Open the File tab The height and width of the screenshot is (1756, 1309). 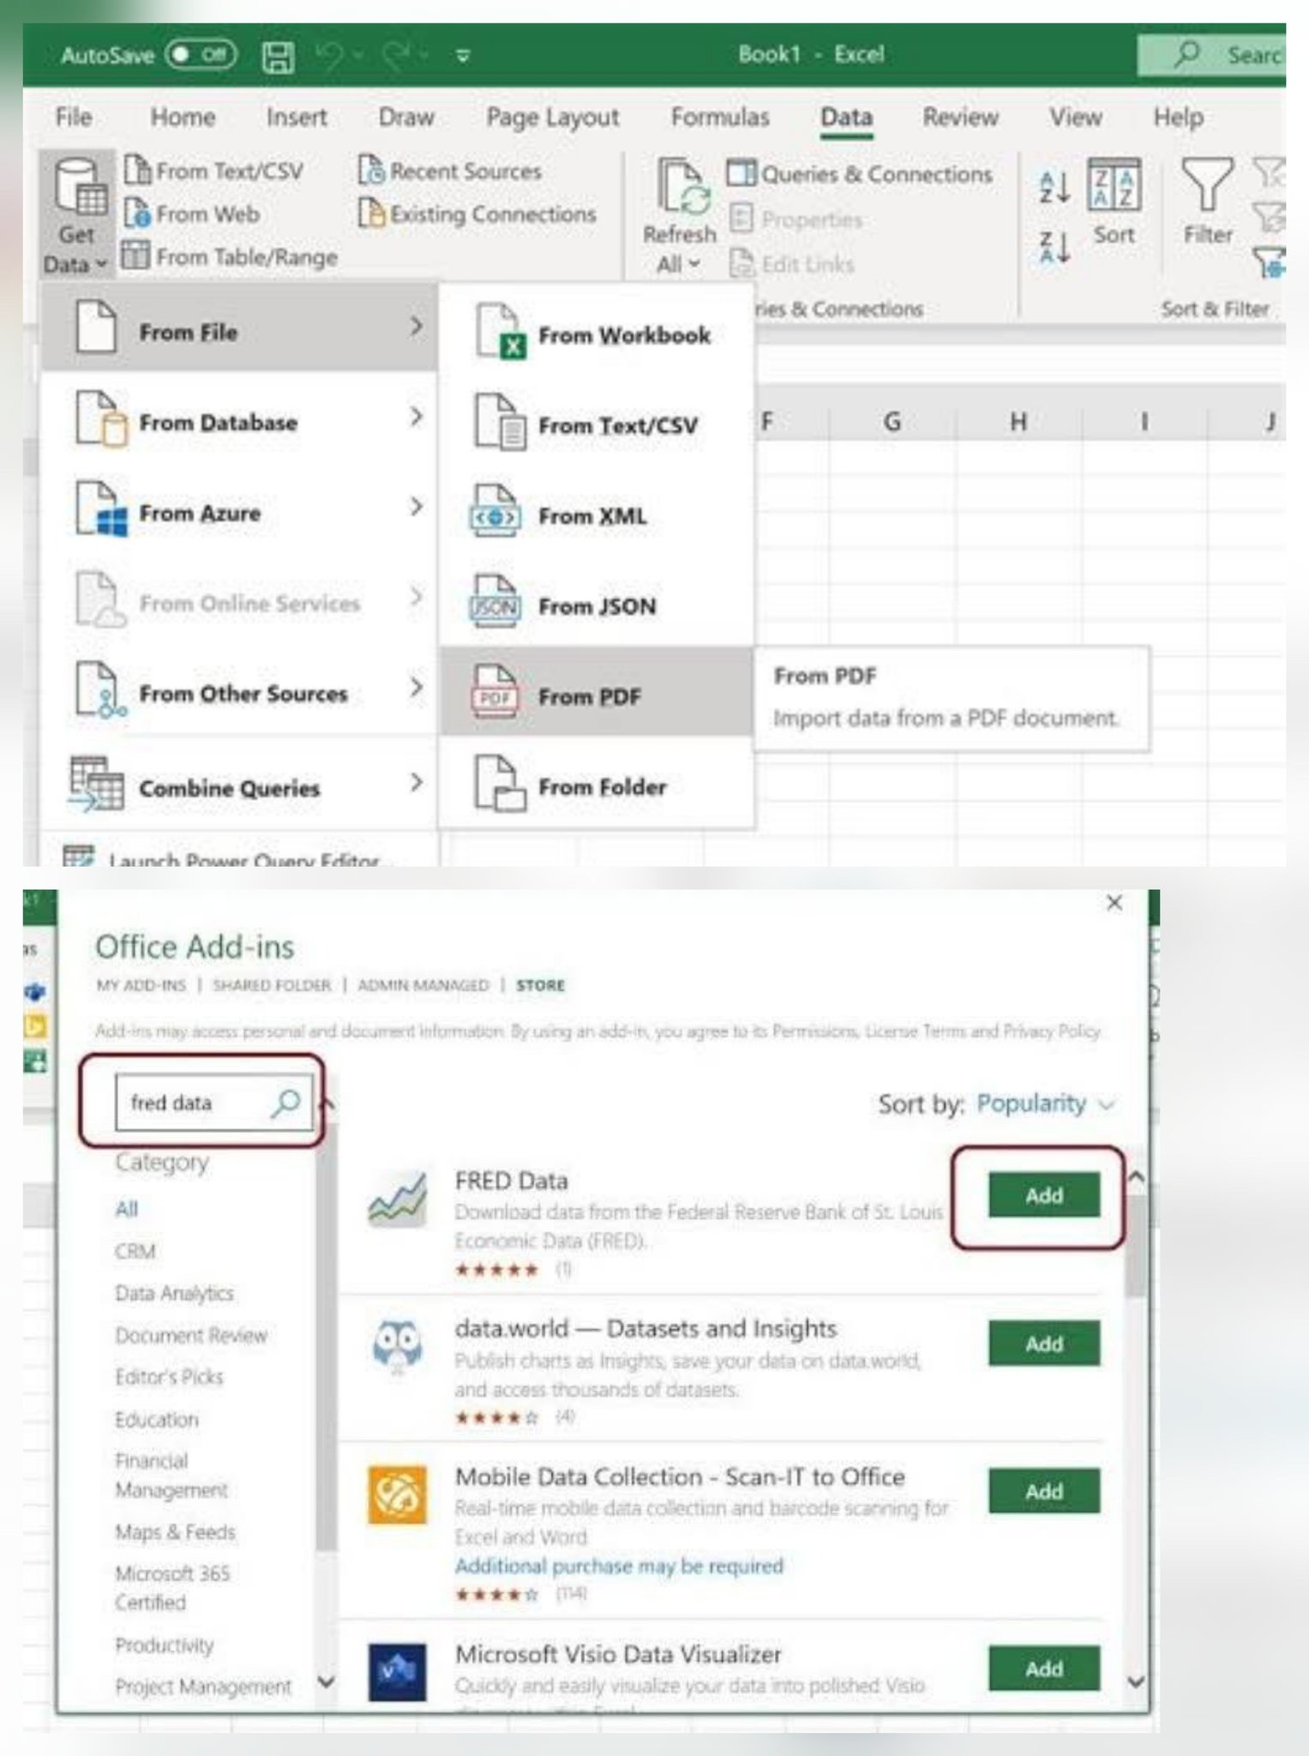coord(73,117)
